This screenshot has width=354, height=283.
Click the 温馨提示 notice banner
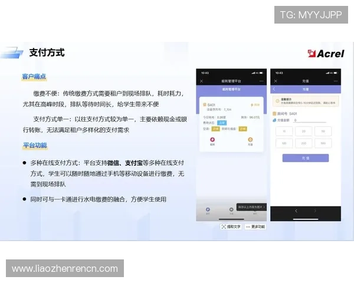click(306, 101)
